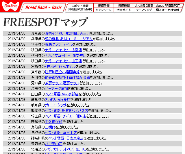Click 石川県の text before 能美市役所 link
The height and width of the screenshot is (154, 185).
click(x=38, y=78)
